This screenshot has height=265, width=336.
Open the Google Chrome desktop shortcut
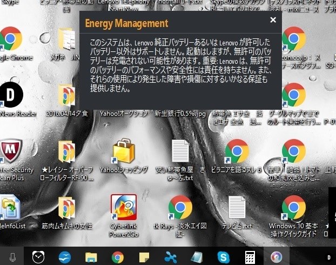click(10, 39)
